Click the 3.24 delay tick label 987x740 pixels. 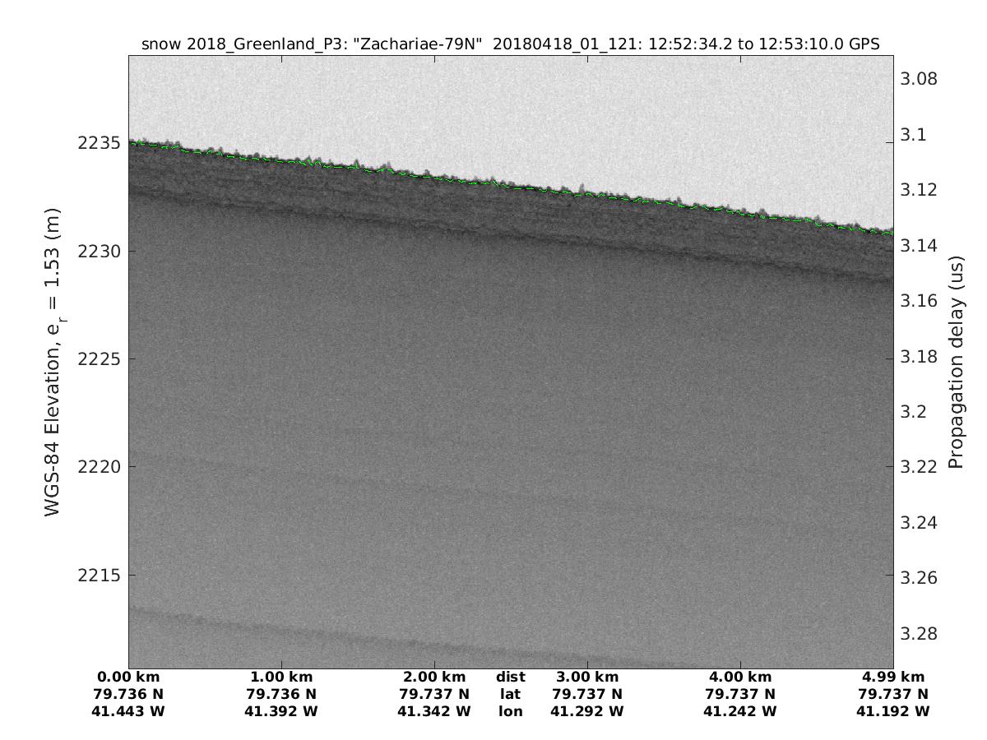(x=920, y=523)
